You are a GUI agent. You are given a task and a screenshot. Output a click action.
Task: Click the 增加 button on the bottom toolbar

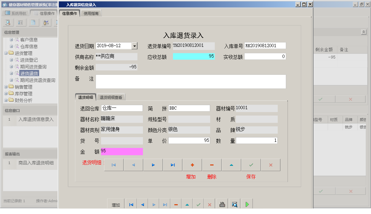tap(116, 204)
